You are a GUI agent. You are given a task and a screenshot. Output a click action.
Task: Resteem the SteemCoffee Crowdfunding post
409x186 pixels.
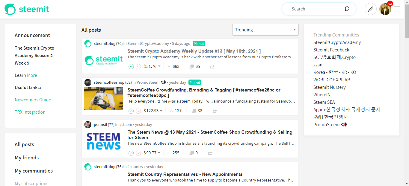click(x=215, y=111)
